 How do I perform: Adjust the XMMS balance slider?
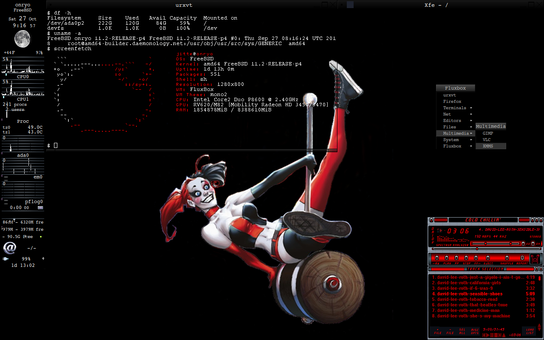pyautogui.click(x=511, y=244)
